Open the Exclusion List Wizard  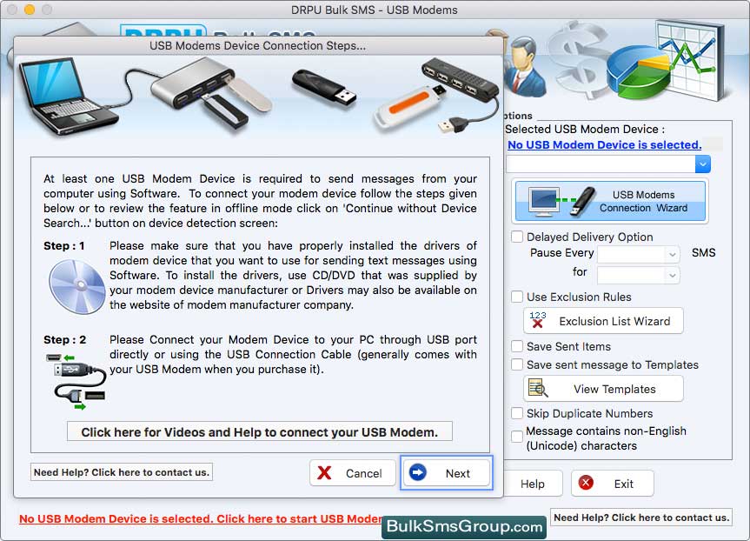tap(604, 321)
